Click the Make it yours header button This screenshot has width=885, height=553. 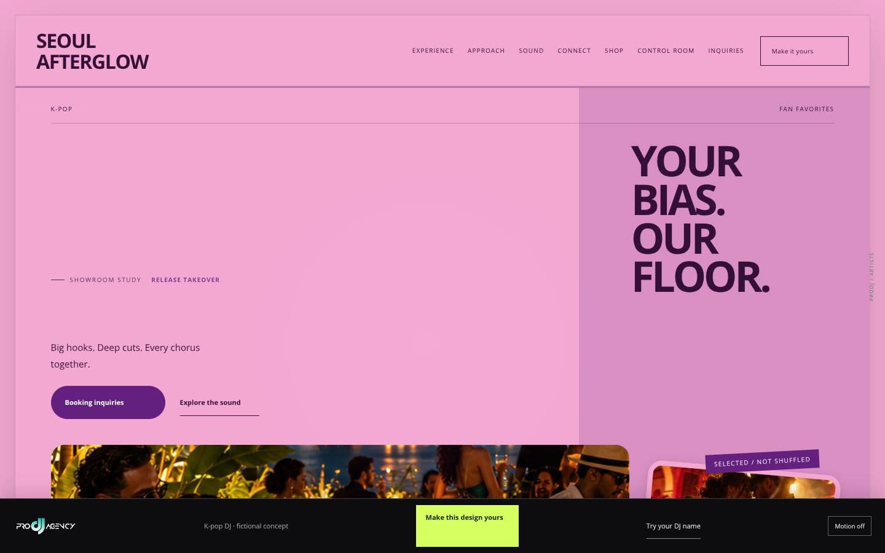[804, 51]
